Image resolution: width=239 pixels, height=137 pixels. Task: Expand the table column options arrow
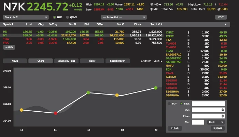coord(225,25)
